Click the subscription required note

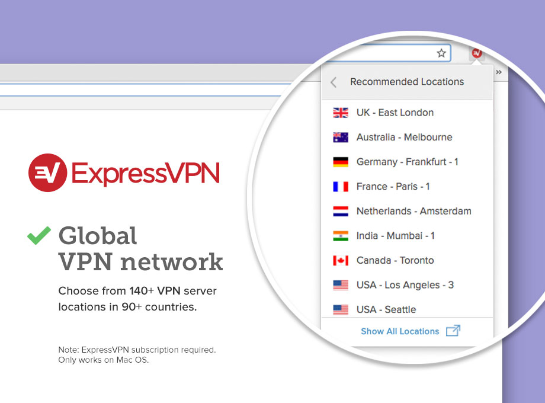click(x=137, y=354)
